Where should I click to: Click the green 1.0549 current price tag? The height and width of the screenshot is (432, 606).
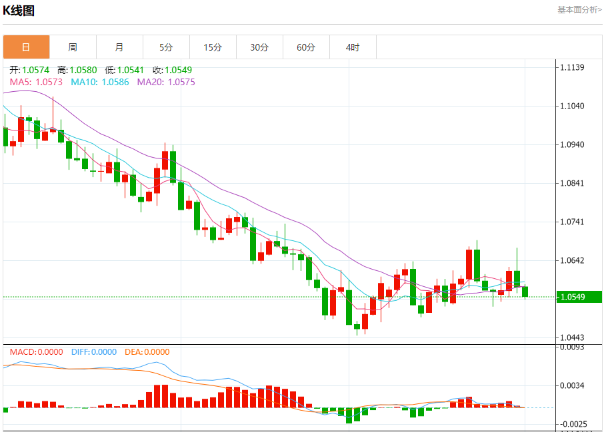pyautogui.click(x=579, y=297)
